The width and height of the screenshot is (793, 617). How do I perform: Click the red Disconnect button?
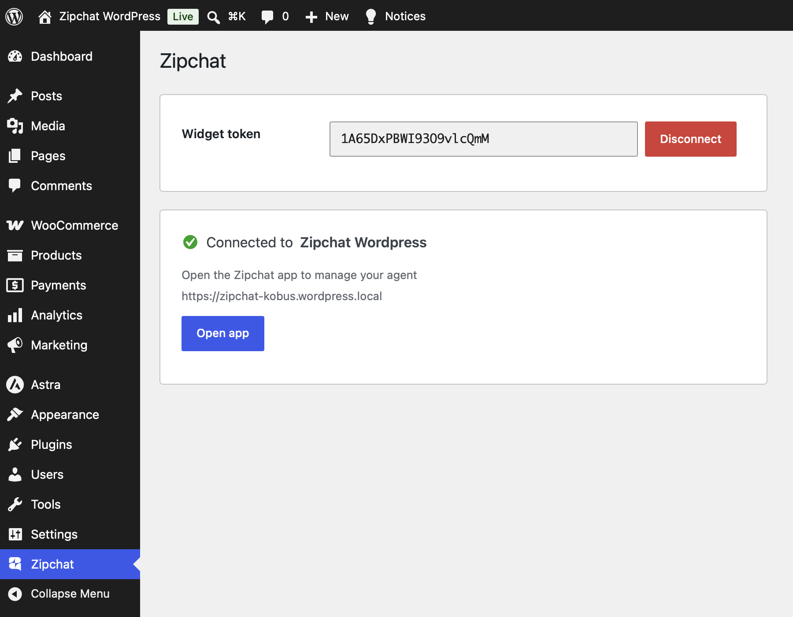click(x=690, y=139)
